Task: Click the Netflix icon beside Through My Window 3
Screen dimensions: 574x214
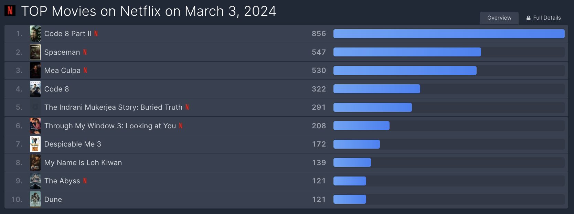Action: pyautogui.click(x=181, y=126)
